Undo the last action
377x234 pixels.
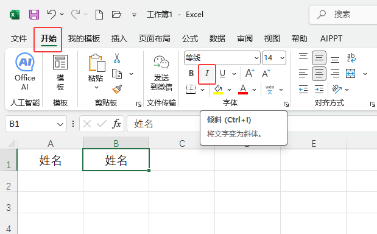click(51, 14)
